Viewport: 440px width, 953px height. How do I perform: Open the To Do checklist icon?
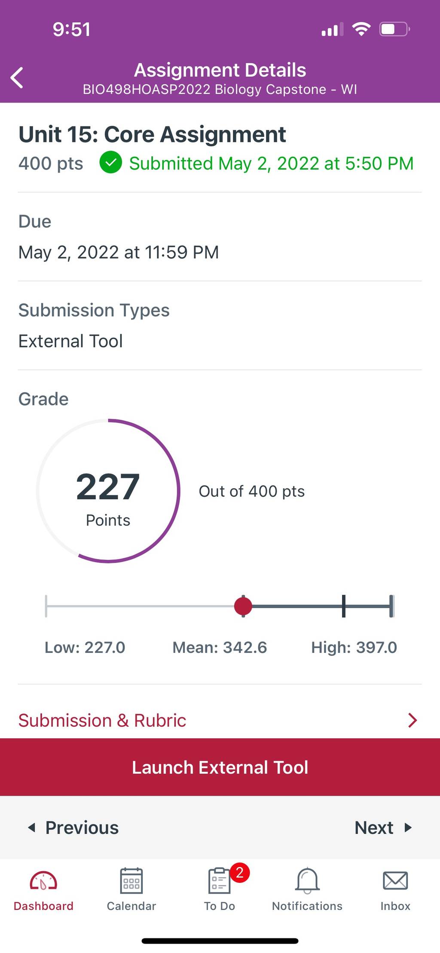(219, 880)
